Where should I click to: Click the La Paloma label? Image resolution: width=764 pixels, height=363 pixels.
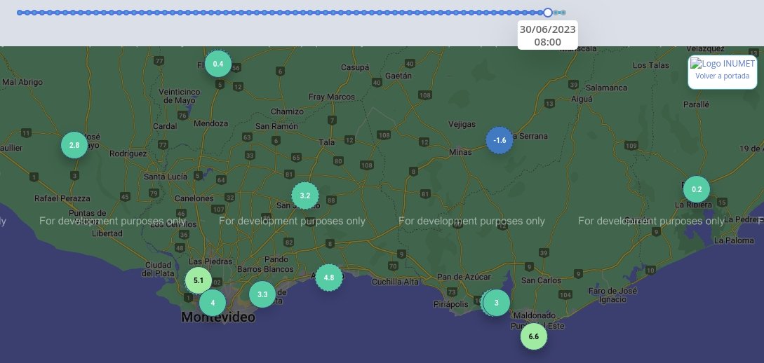(x=734, y=240)
